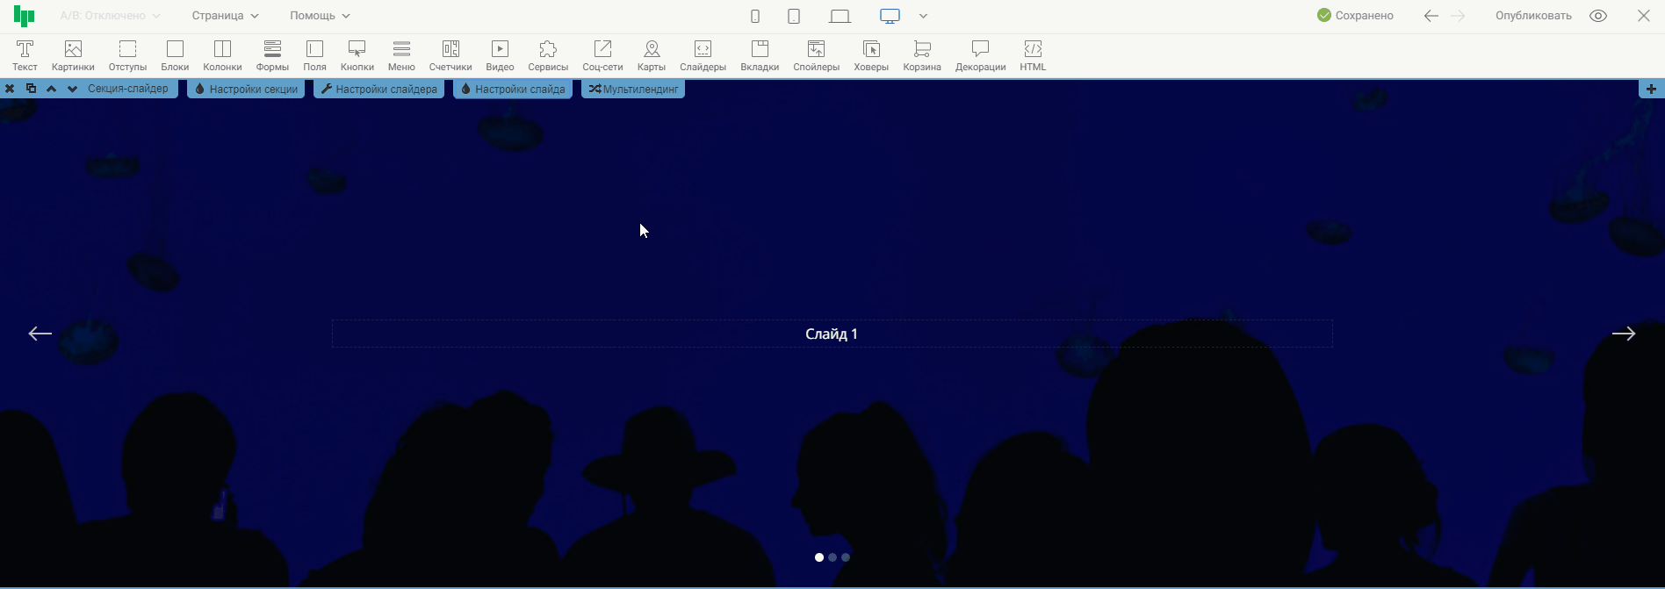Open the Карты maps tool
Image resolution: width=1665 pixels, height=589 pixels.
coord(651,55)
